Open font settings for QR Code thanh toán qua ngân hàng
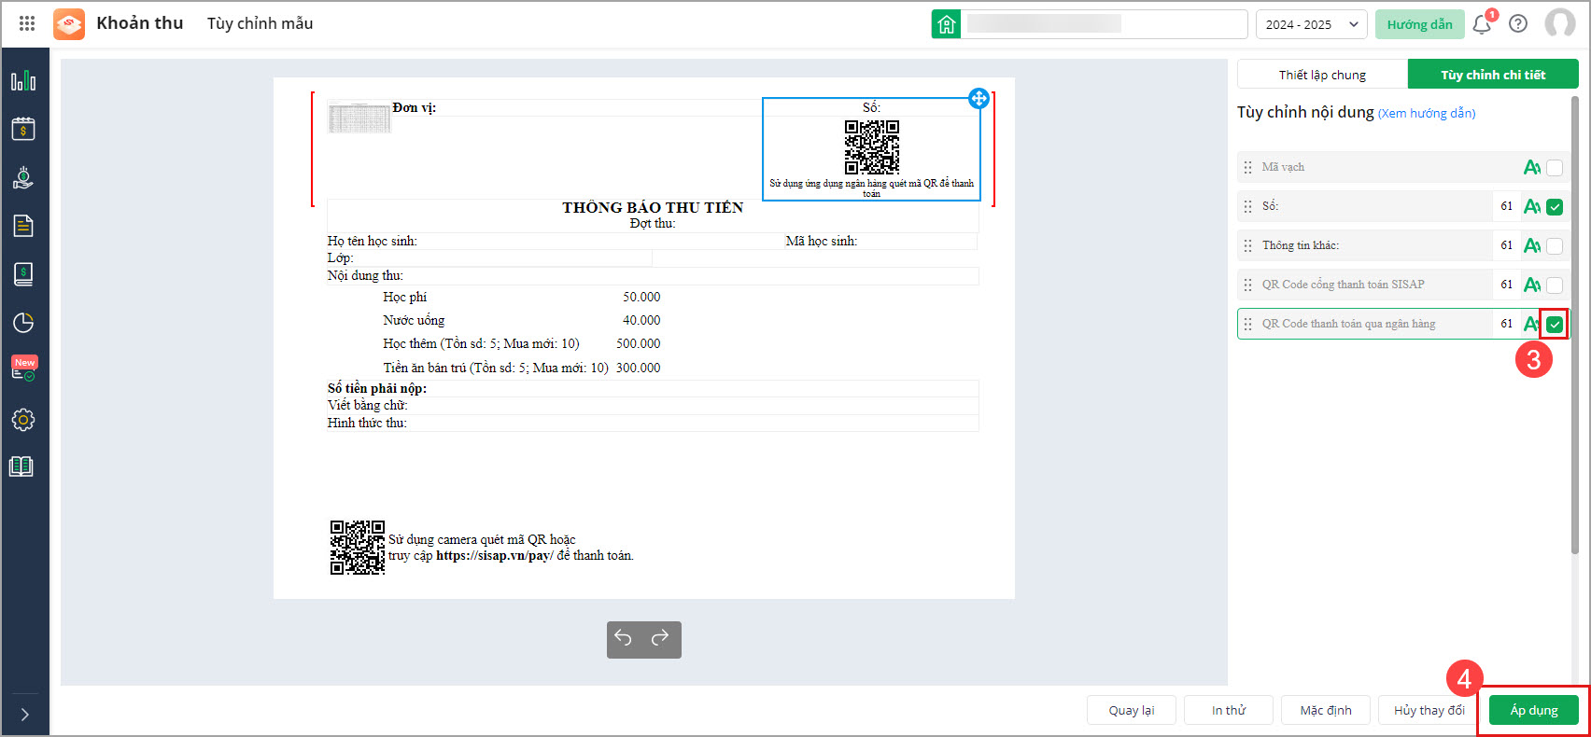Viewport: 1591px width, 737px height. [x=1532, y=325]
